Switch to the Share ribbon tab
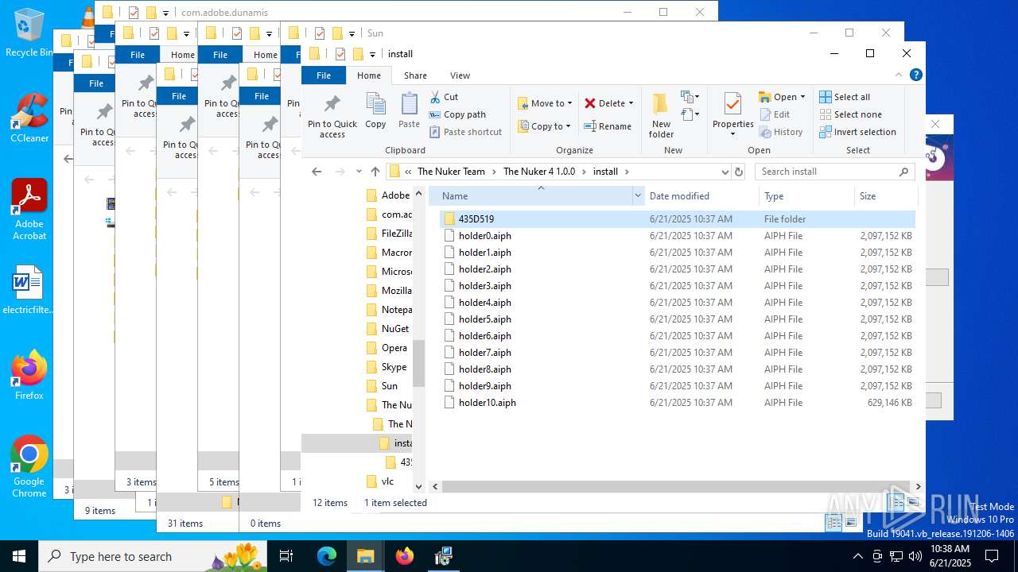This screenshot has height=572, width=1018. (x=415, y=75)
